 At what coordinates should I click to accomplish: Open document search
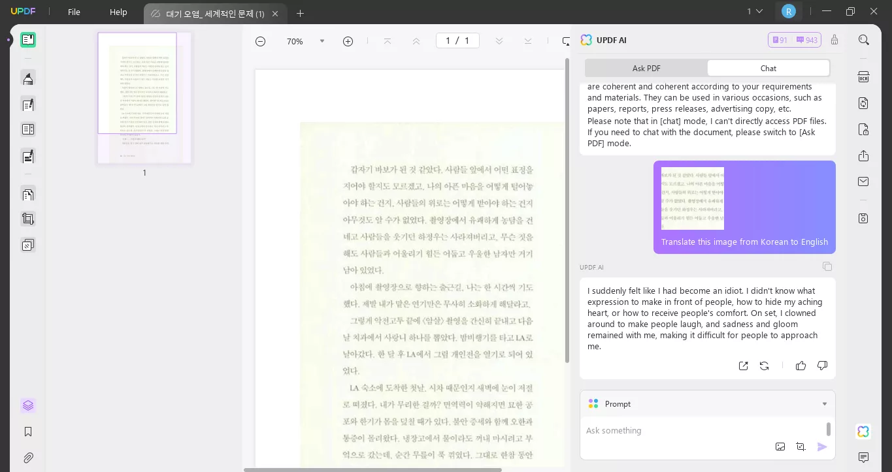pos(864,40)
